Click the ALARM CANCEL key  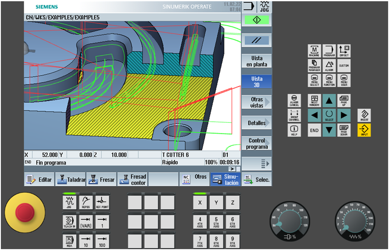294,100
